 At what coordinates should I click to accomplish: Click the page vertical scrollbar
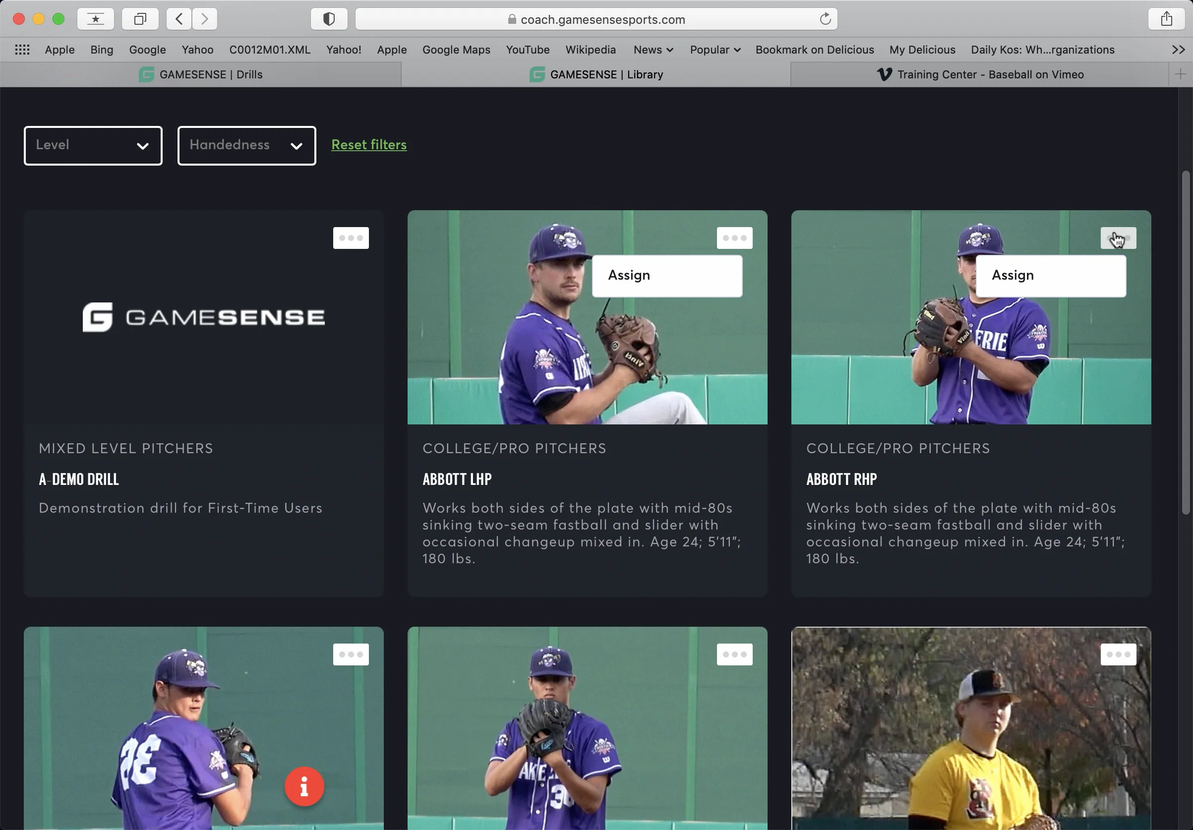(x=1185, y=343)
